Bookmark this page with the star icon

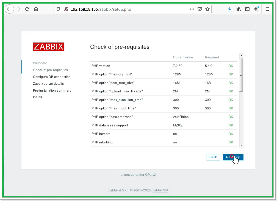(207, 9)
